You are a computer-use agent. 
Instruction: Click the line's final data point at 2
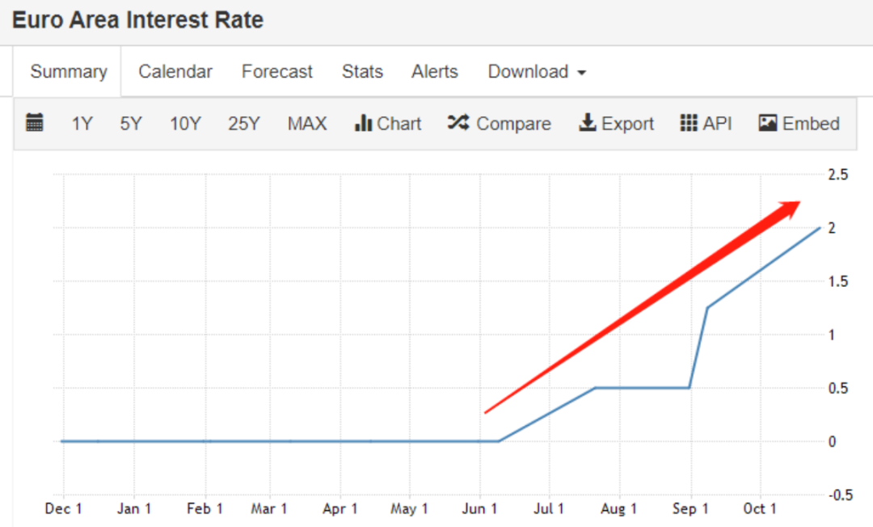[819, 228]
